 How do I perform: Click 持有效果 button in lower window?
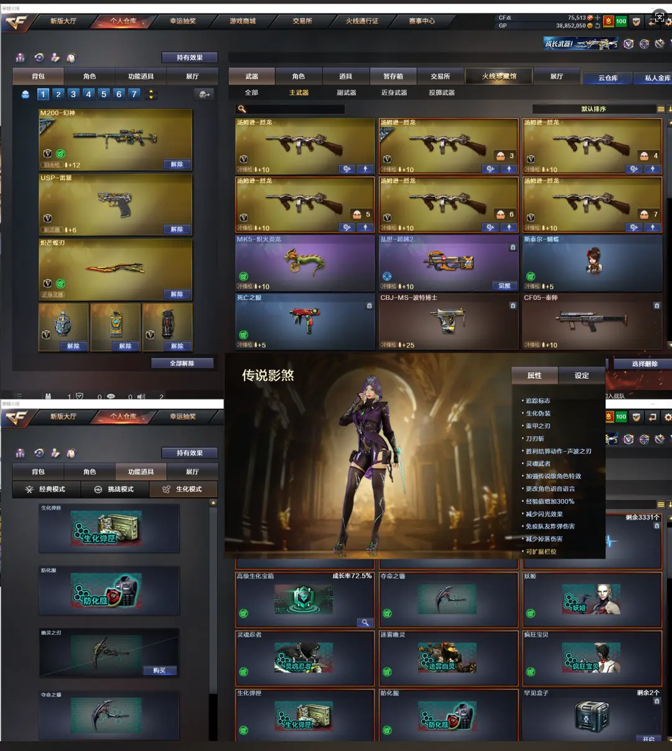point(189,453)
